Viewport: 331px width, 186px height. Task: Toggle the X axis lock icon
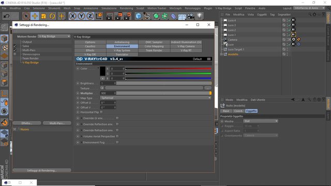(x=72, y=16)
